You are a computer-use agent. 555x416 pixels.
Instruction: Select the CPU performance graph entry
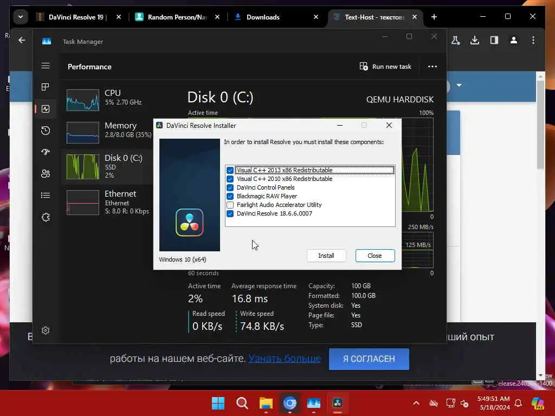tap(106, 100)
